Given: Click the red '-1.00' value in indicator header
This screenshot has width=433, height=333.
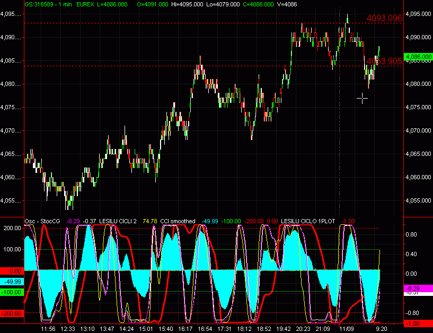Looking at the screenshot, I should [x=348, y=221].
